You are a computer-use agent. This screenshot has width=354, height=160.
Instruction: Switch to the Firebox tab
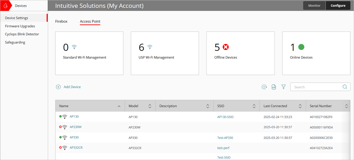[x=61, y=21]
